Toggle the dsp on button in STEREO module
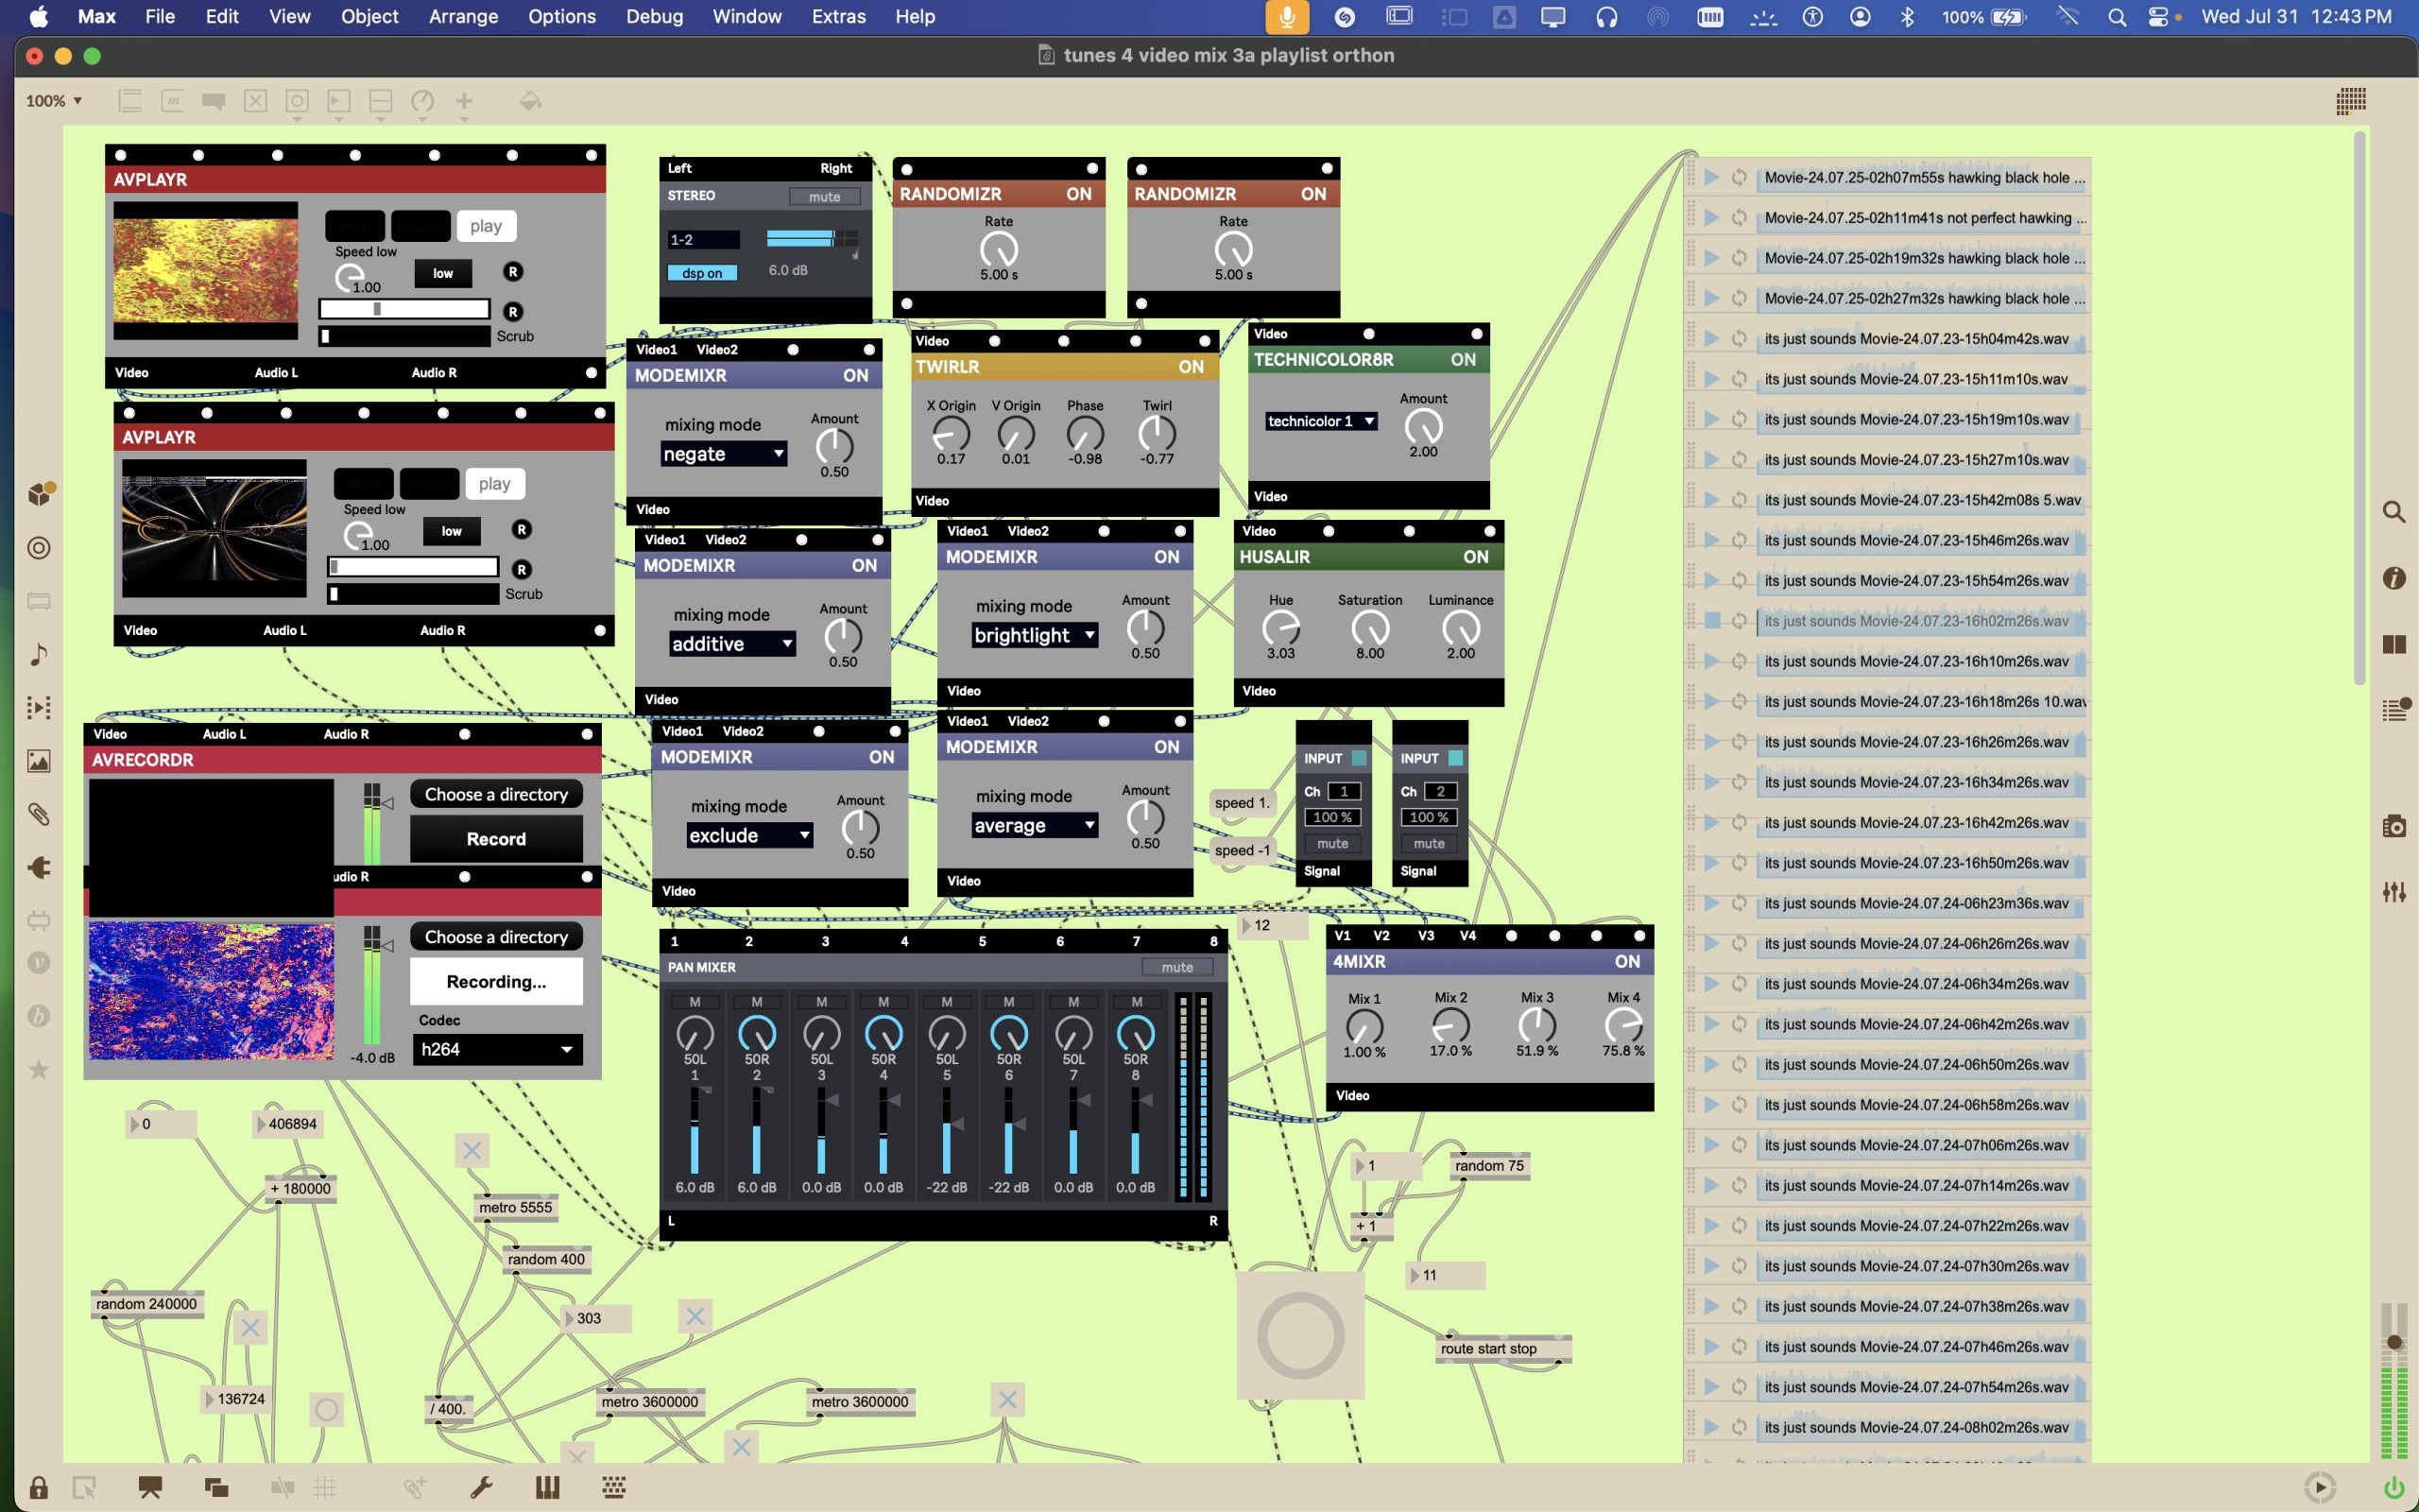The image size is (2419, 1512). [x=702, y=273]
